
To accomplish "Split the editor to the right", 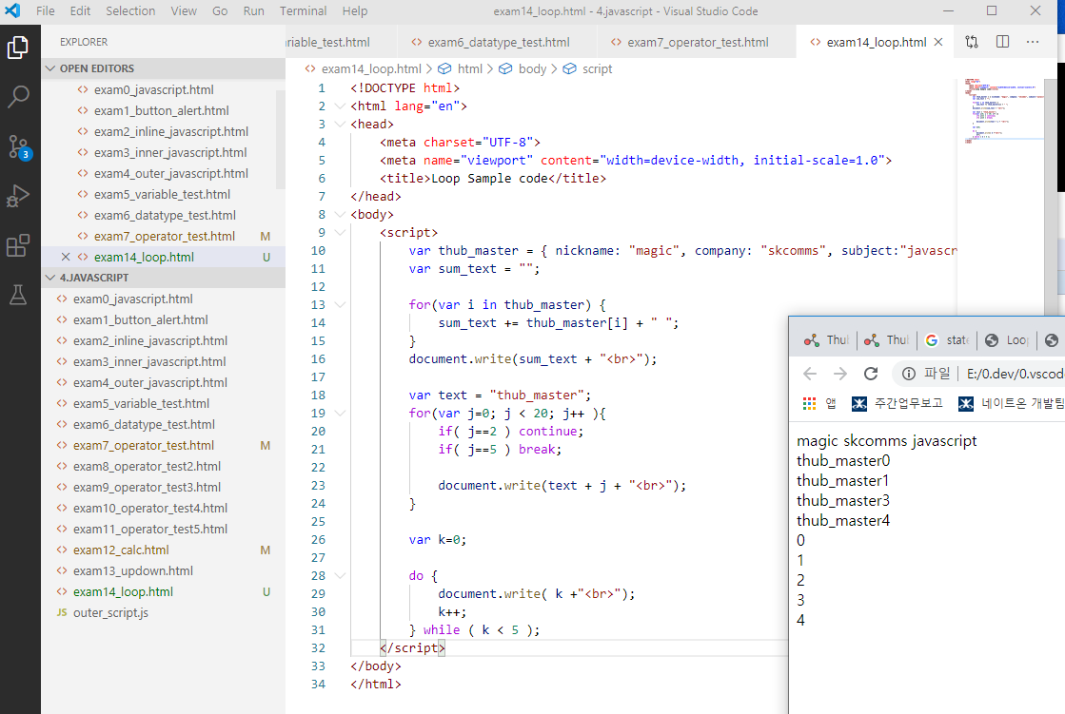I will pos(1002,42).
